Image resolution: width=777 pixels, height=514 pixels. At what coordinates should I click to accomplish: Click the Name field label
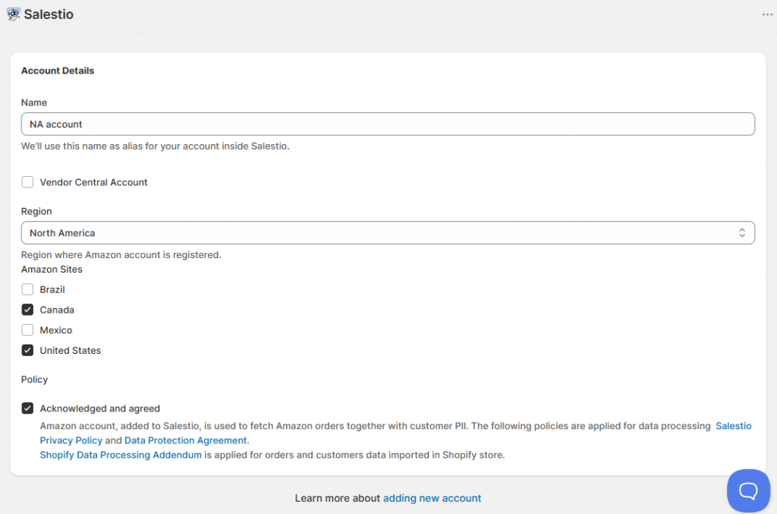(34, 102)
